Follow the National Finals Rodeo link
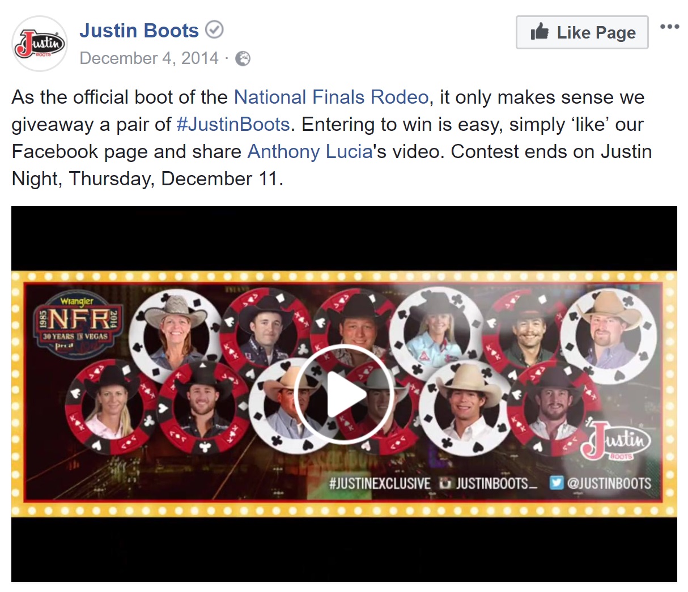 [x=331, y=97]
